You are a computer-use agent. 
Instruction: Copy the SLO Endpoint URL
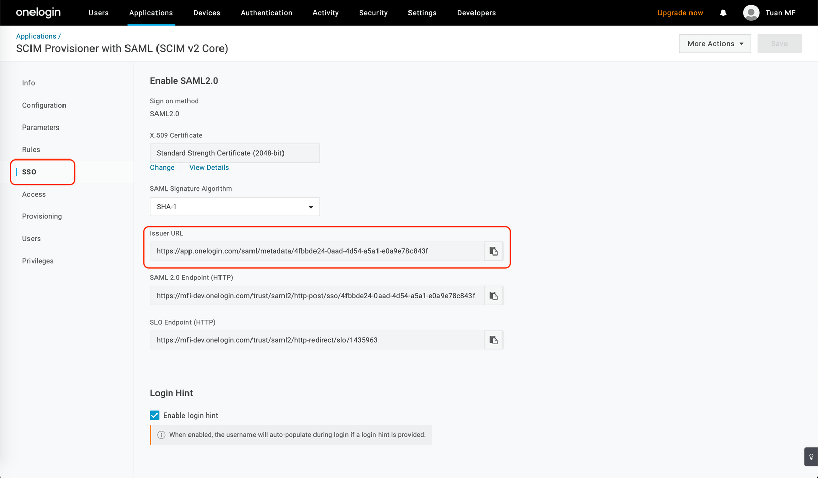pos(493,340)
